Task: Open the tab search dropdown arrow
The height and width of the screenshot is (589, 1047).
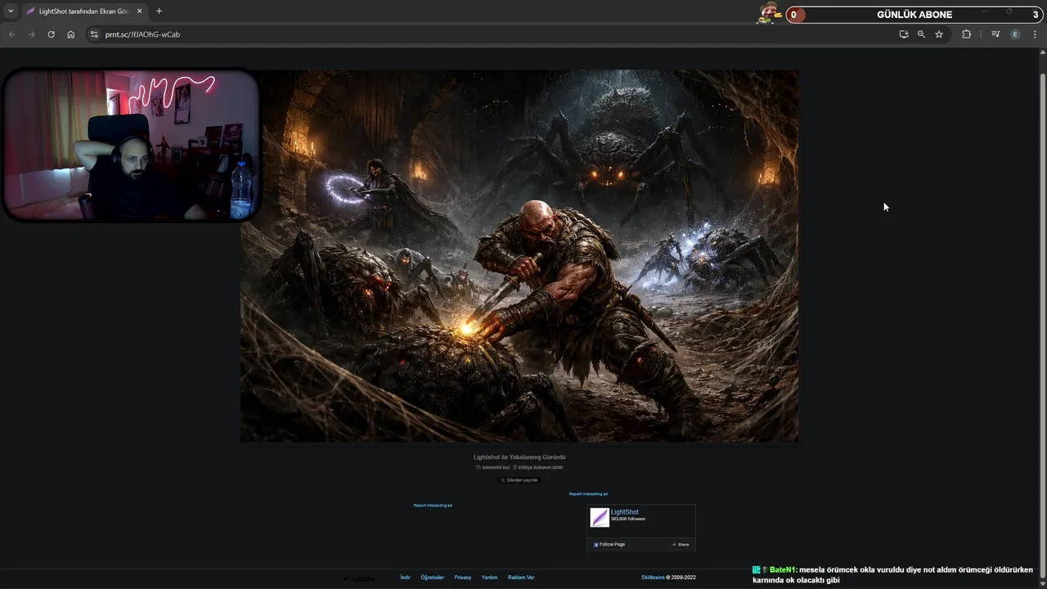Action: pyautogui.click(x=11, y=11)
